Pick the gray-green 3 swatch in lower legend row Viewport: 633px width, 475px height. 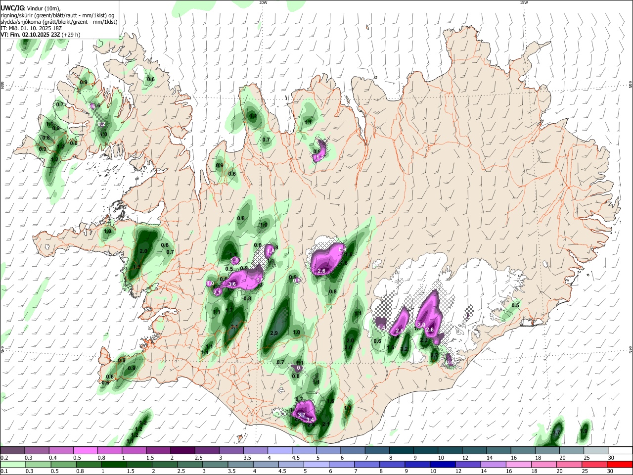215,464
